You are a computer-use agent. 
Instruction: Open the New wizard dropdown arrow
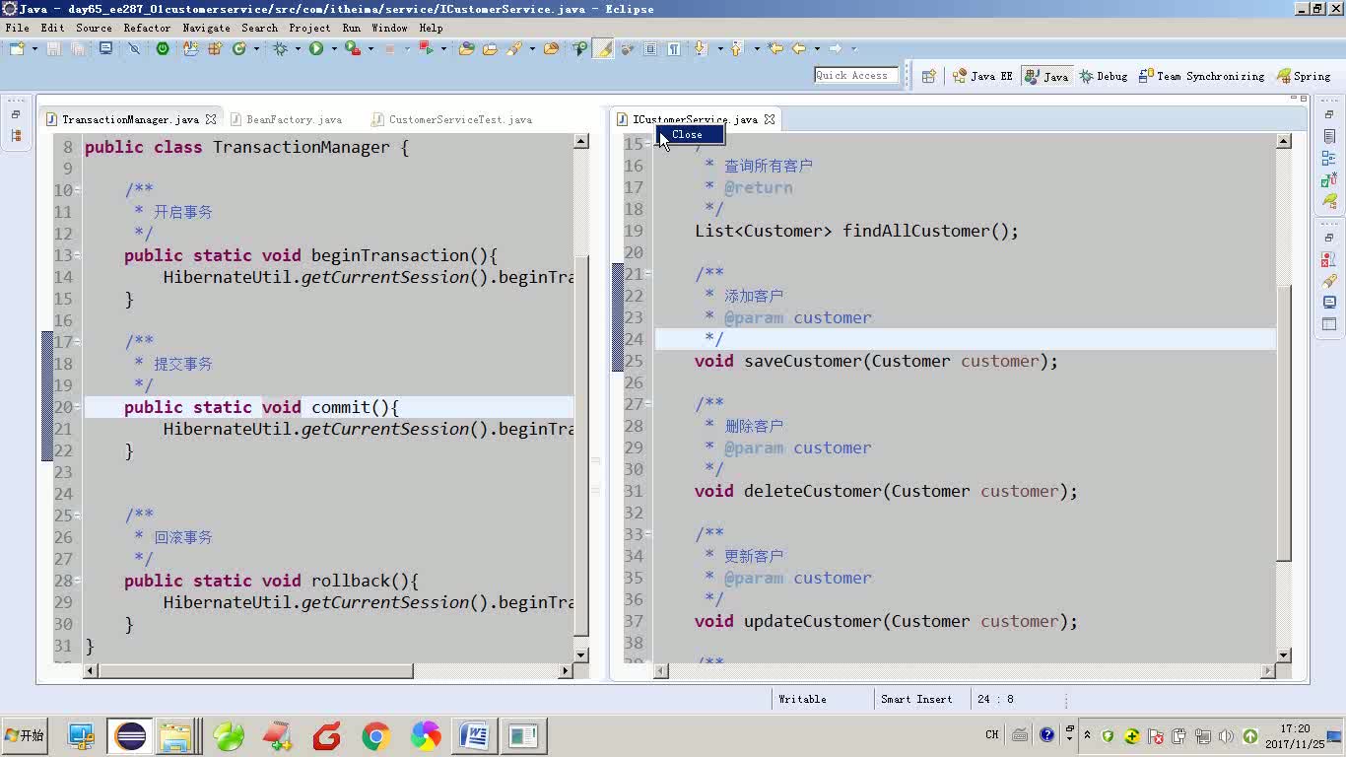click(x=34, y=48)
